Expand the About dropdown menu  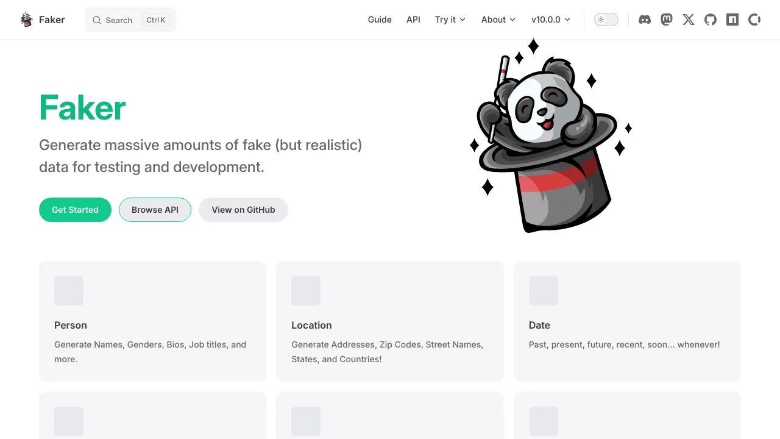pos(498,20)
